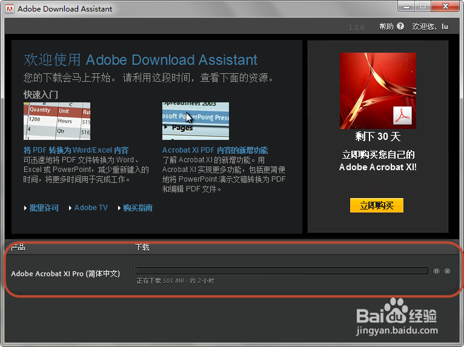Click the 产品 column header
Image resolution: width=464 pixels, height=347 pixels.
pos(18,247)
